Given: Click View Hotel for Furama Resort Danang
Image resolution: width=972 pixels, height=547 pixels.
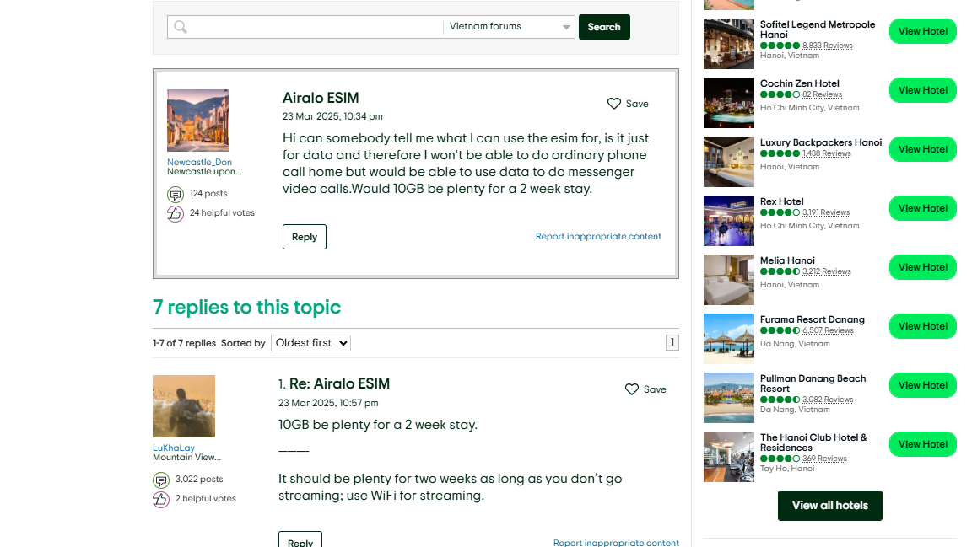Looking at the screenshot, I should (923, 326).
